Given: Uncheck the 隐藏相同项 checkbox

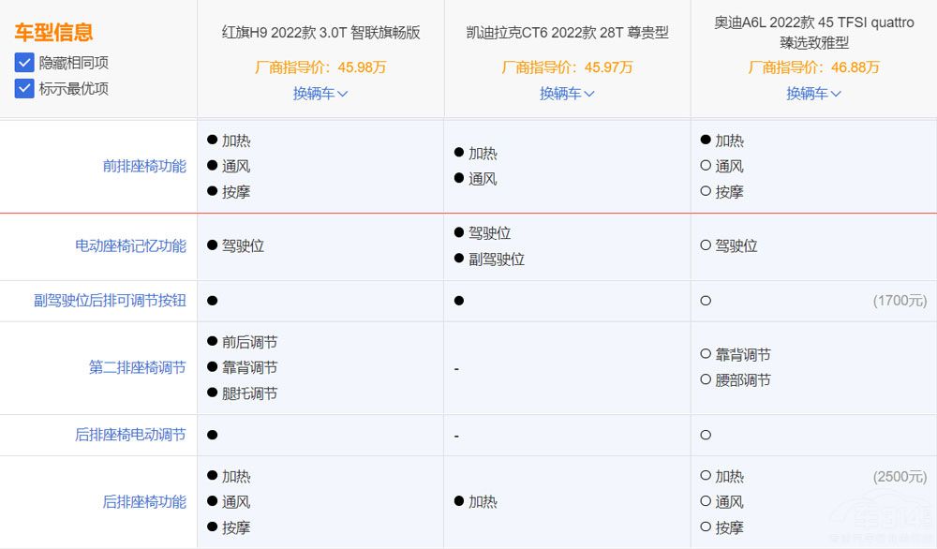Looking at the screenshot, I should [23, 64].
